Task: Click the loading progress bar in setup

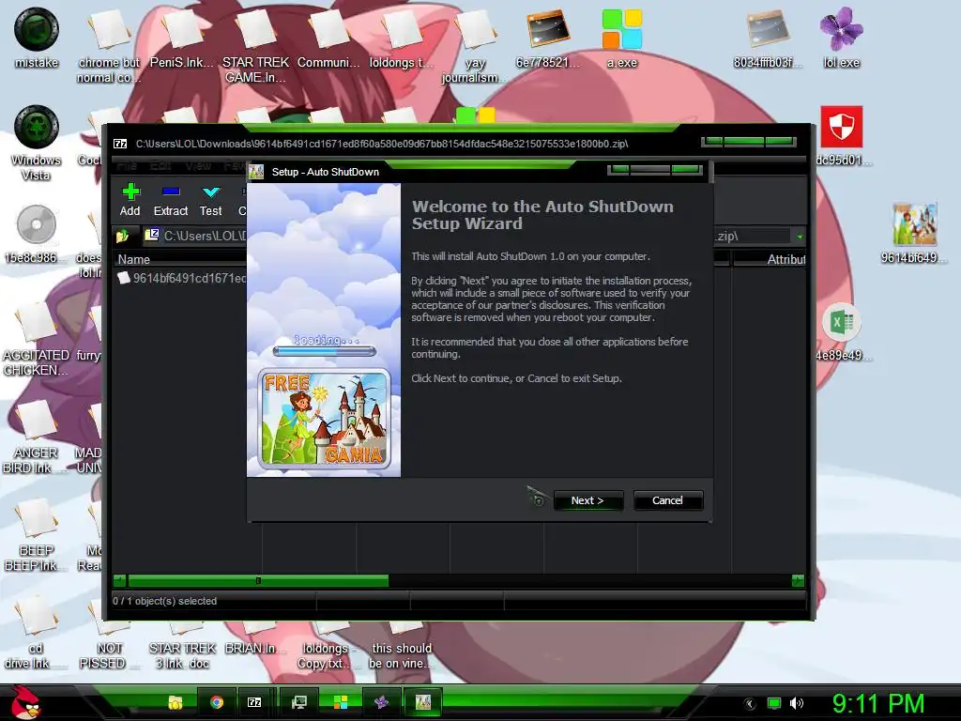Action: (x=324, y=351)
